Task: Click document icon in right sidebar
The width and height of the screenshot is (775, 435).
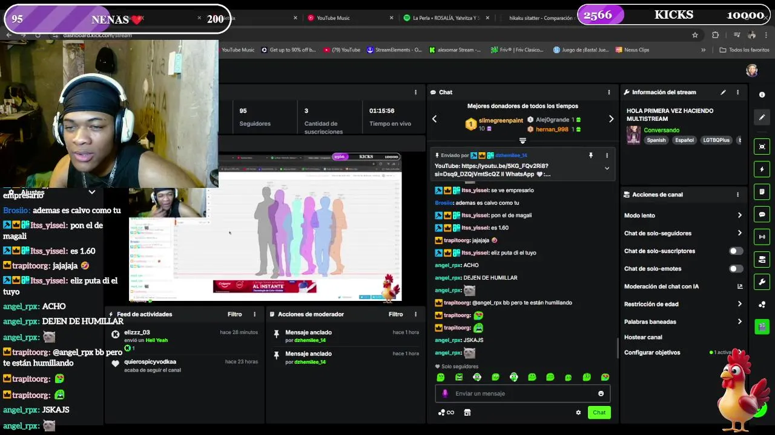Action: pyautogui.click(x=762, y=192)
